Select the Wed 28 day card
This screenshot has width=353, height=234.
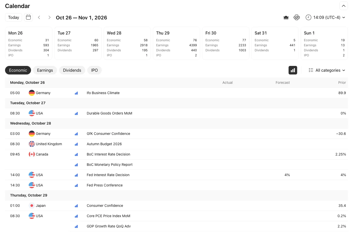127,43
